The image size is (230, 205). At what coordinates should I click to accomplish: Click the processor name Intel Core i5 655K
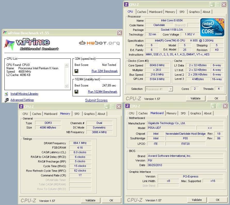(172, 21)
